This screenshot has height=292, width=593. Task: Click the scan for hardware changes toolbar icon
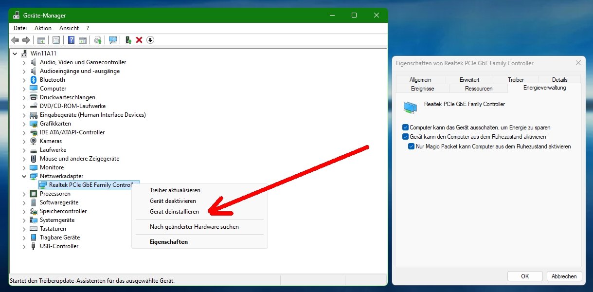113,40
